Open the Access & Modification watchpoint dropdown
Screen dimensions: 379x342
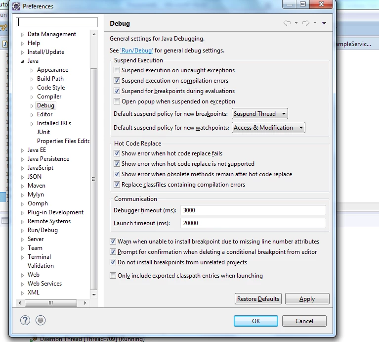pos(268,128)
